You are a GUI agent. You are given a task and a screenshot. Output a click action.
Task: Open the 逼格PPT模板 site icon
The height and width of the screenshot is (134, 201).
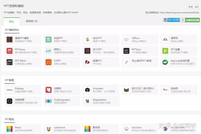tap(9, 39)
